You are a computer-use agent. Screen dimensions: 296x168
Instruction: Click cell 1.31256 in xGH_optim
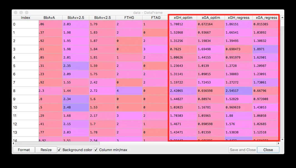(x=183, y=41)
